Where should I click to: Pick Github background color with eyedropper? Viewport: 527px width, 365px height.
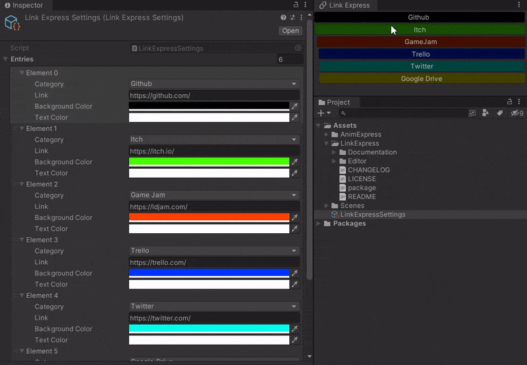[x=294, y=106]
